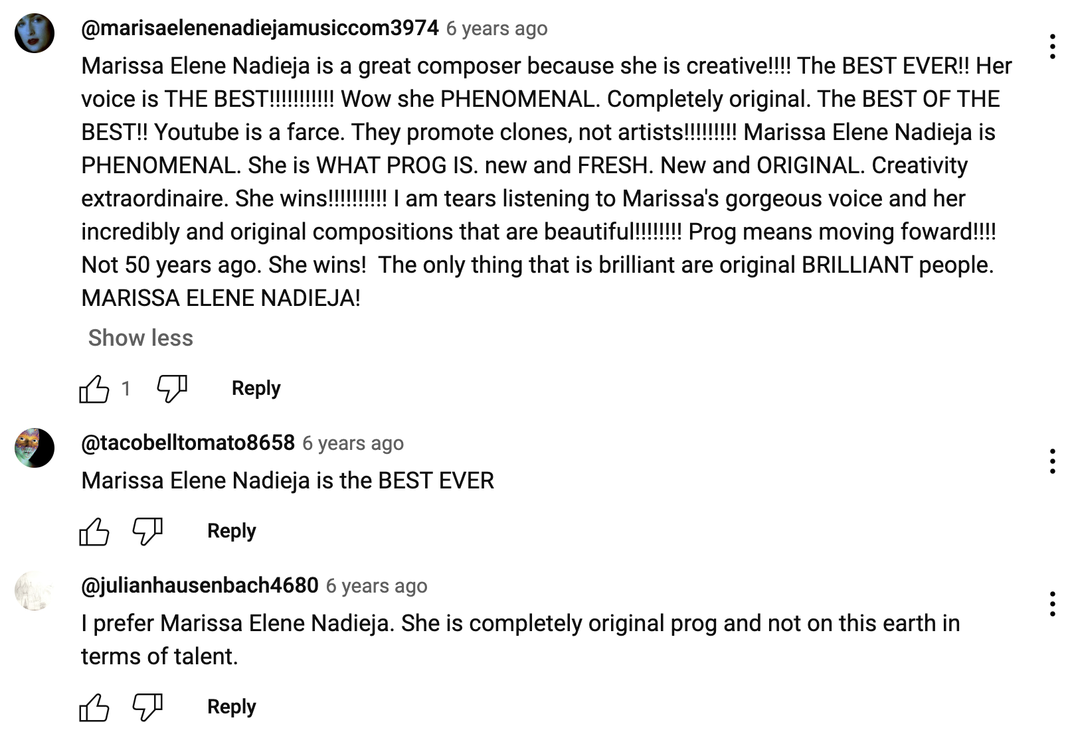Dislike the long Marissa Elene Nadieja comment
Image resolution: width=1068 pixels, height=730 pixels.
click(x=171, y=388)
